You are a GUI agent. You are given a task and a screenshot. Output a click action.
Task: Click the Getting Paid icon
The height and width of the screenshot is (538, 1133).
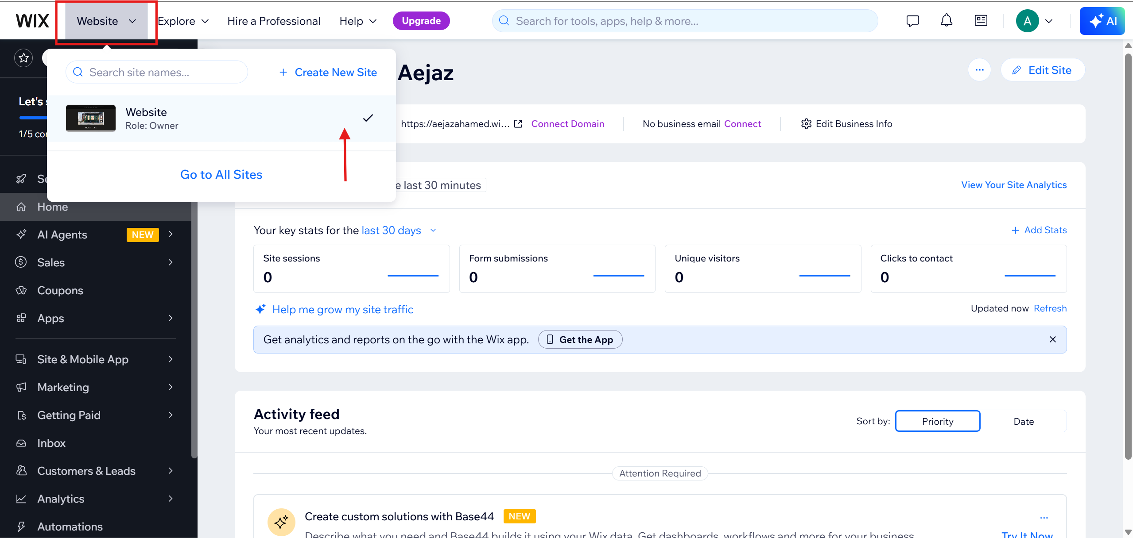21,415
